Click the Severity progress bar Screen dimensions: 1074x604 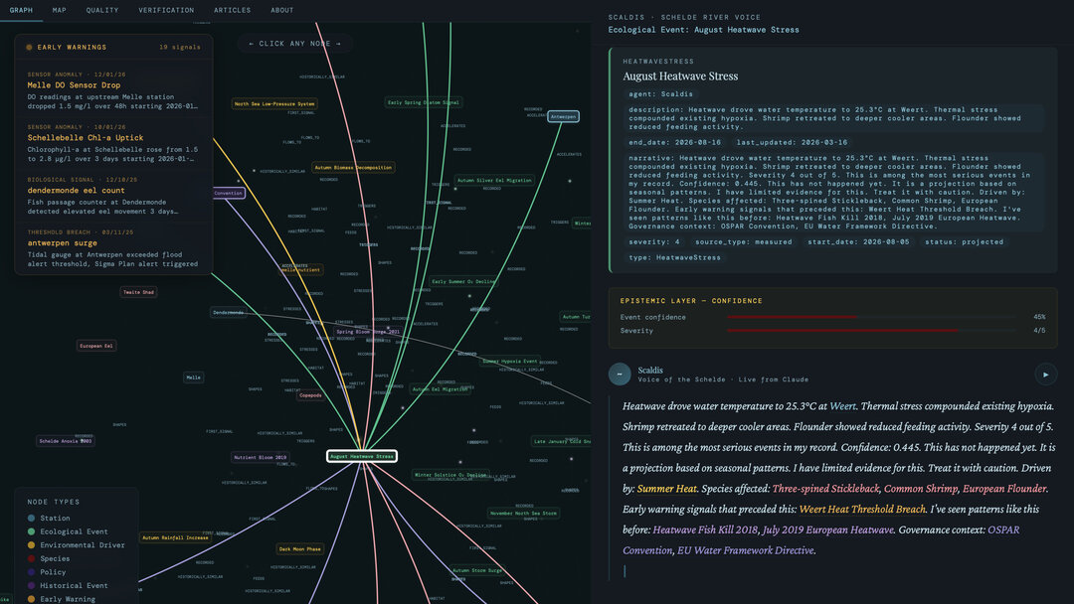(x=871, y=331)
